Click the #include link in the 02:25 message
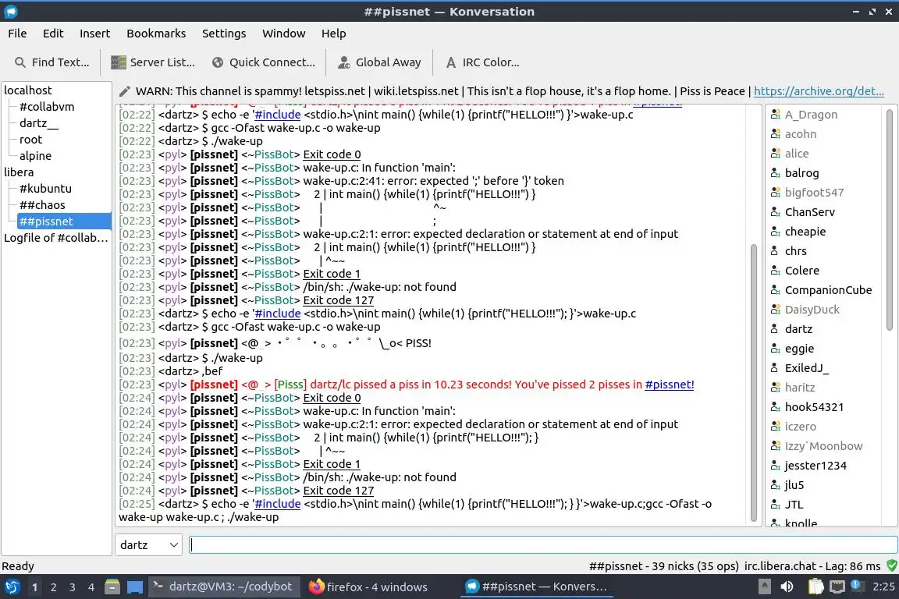 tap(278, 504)
